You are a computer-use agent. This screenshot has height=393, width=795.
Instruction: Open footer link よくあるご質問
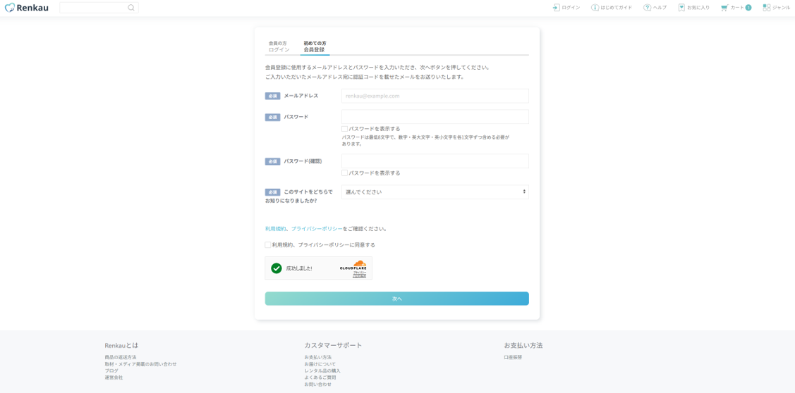(x=320, y=378)
